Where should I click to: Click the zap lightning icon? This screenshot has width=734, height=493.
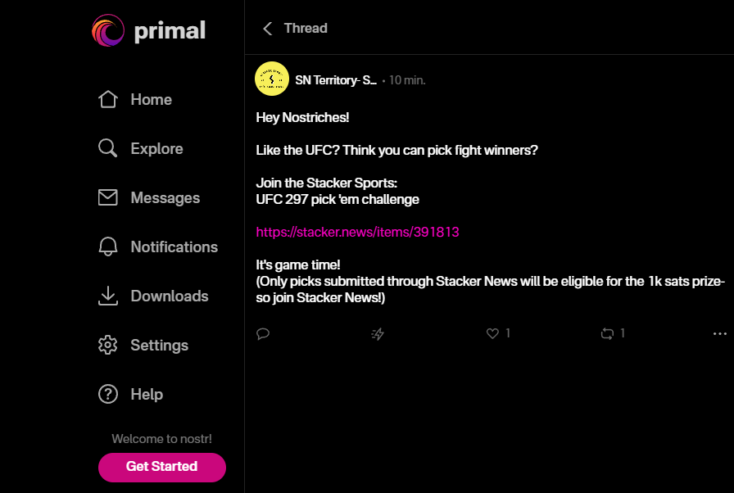(x=378, y=333)
